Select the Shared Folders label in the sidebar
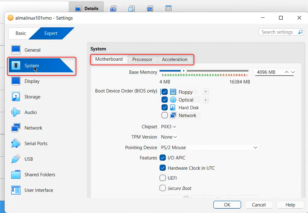Viewport: 308px width, 213px height. [40, 174]
